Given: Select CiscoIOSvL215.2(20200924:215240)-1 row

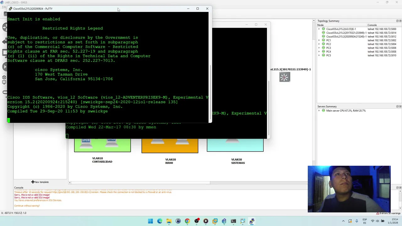Looking at the screenshot, I should 346,36.
